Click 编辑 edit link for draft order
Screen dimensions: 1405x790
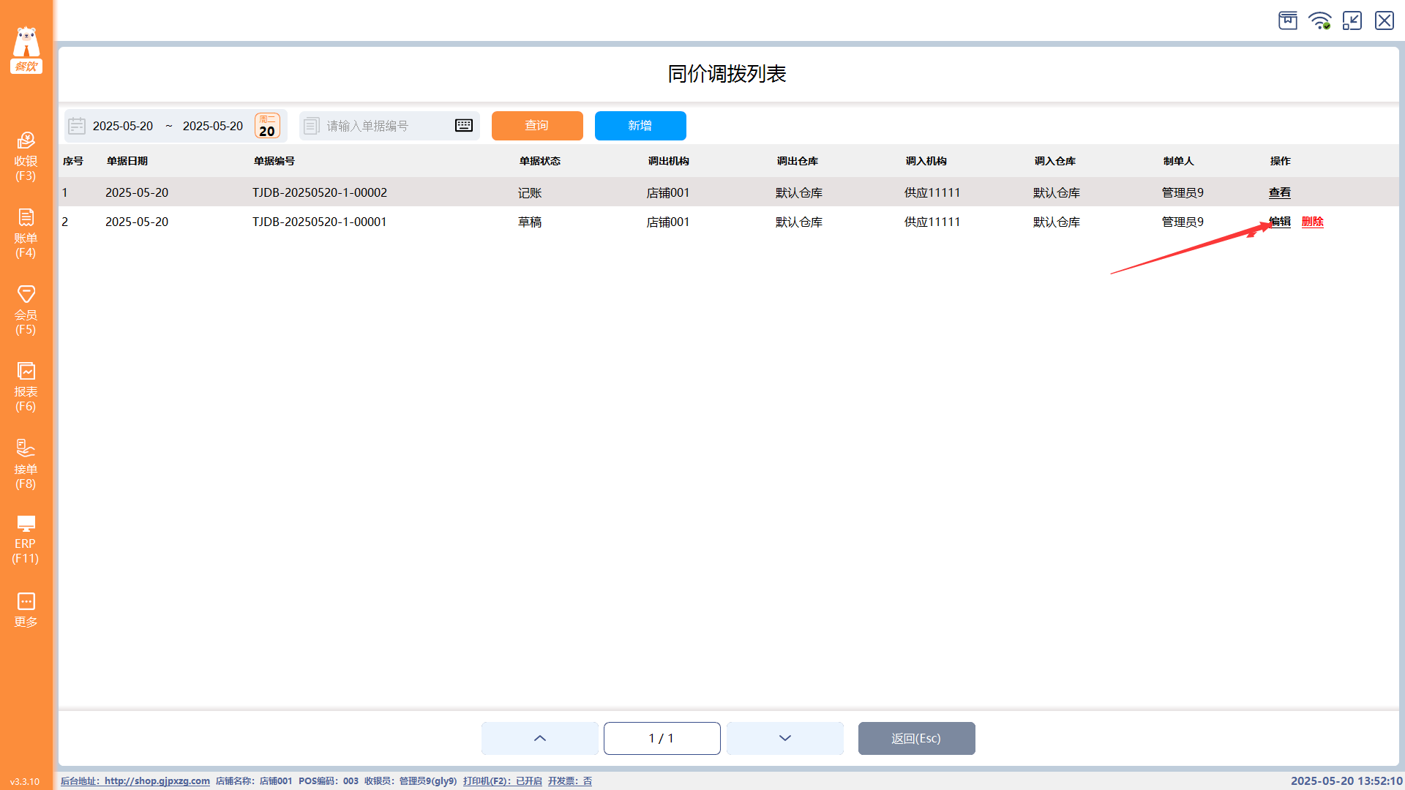[1280, 222]
